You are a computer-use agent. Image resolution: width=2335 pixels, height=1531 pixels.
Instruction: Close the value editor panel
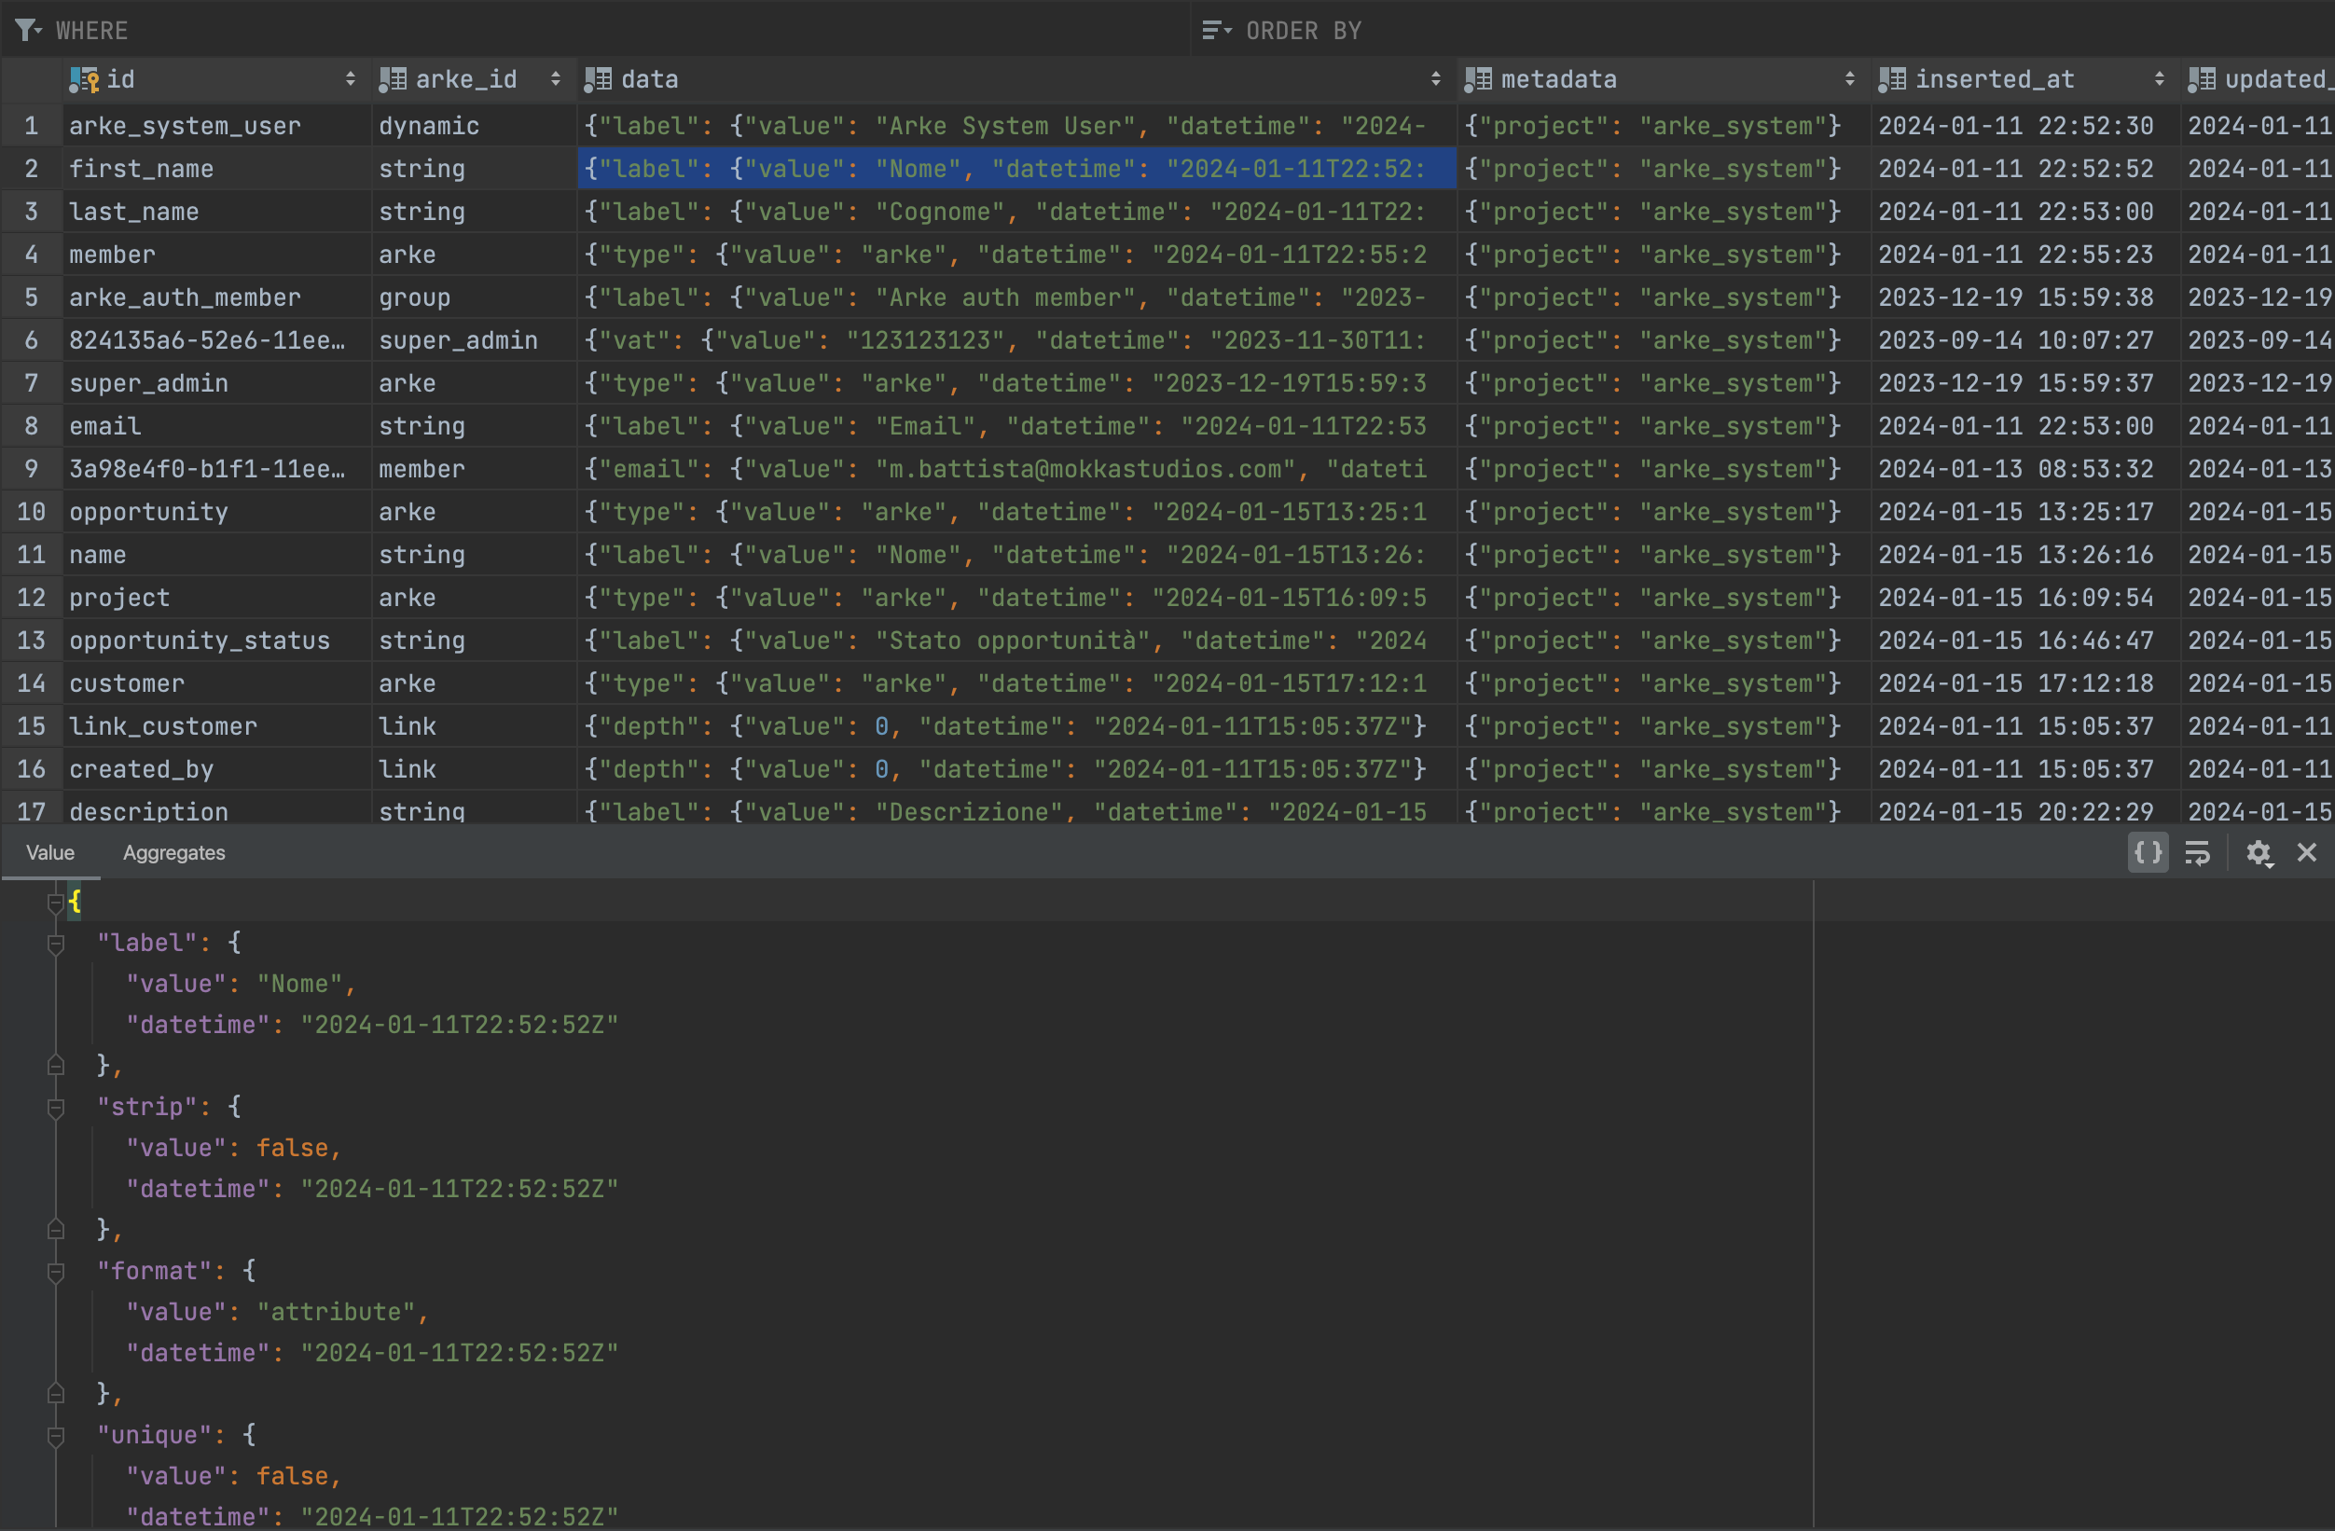tap(2306, 852)
